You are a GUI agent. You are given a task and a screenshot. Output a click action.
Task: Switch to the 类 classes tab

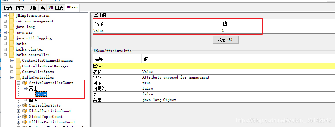coord(43,8)
